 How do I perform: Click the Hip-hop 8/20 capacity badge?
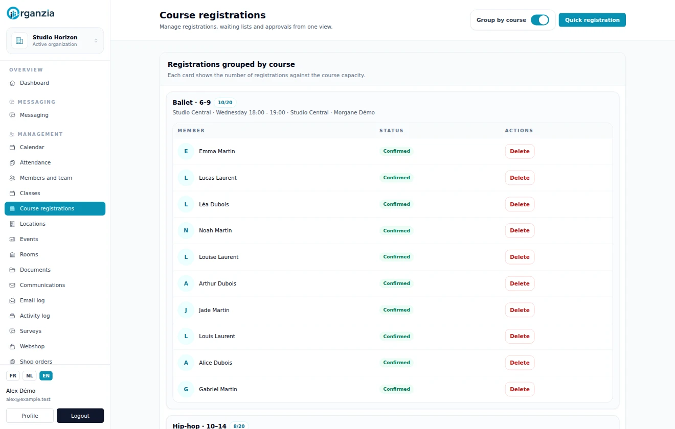click(239, 426)
